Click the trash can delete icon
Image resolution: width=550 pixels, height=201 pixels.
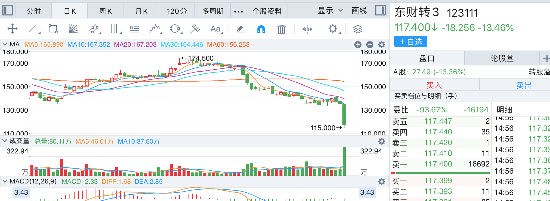(281, 29)
